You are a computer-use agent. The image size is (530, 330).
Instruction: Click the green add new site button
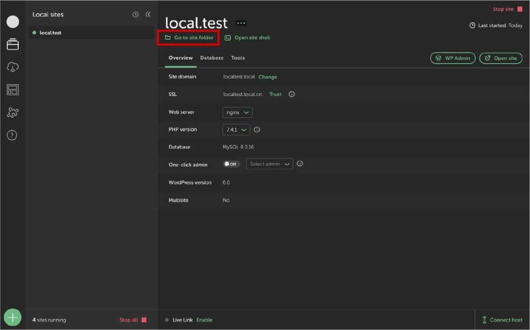coord(12,317)
